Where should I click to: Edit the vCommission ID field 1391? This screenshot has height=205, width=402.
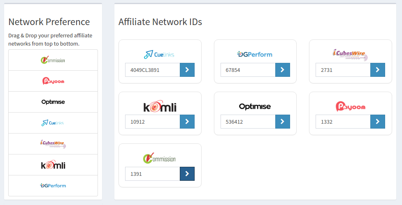click(153, 174)
